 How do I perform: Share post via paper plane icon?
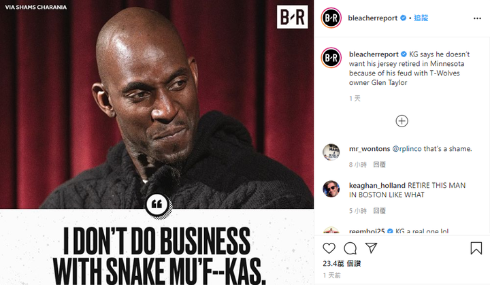click(x=371, y=248)
